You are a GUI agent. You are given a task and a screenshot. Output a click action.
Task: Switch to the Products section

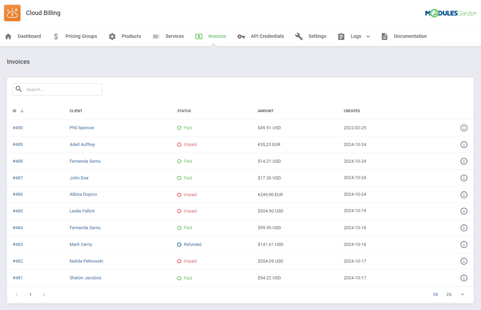131,36
